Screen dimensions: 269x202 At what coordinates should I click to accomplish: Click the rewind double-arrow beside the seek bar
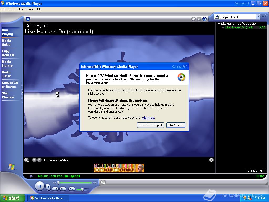pyautogui.click(x=54, y=183)
